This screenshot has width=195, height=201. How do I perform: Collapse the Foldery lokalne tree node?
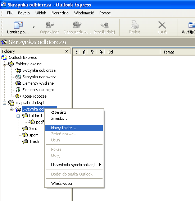coord(4,64)
